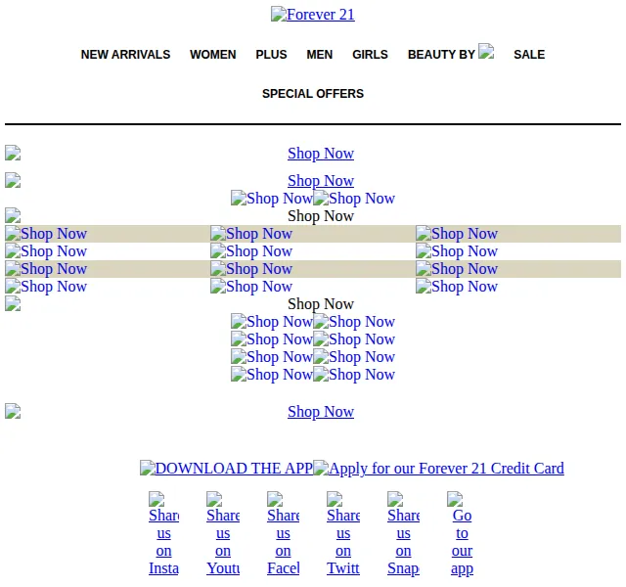Click the broken image icon in the Forever 21 logo
626x587 pixels.
[279, 14]
